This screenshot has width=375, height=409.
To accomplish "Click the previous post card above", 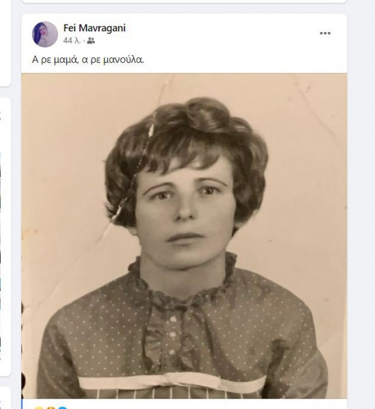I will click(x=184, y=1).
